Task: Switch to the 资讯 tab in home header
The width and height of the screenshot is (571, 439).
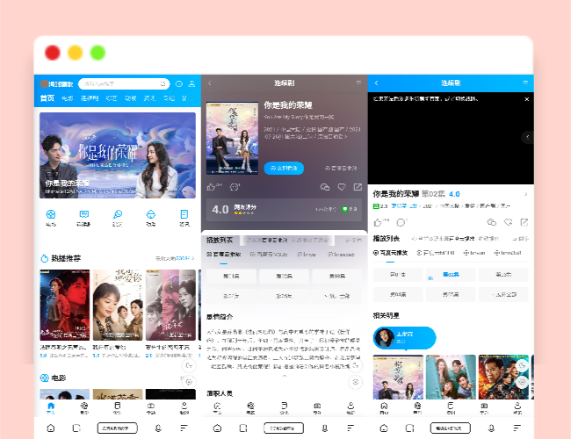Action: pyautogui.click(x=149, y=98)
